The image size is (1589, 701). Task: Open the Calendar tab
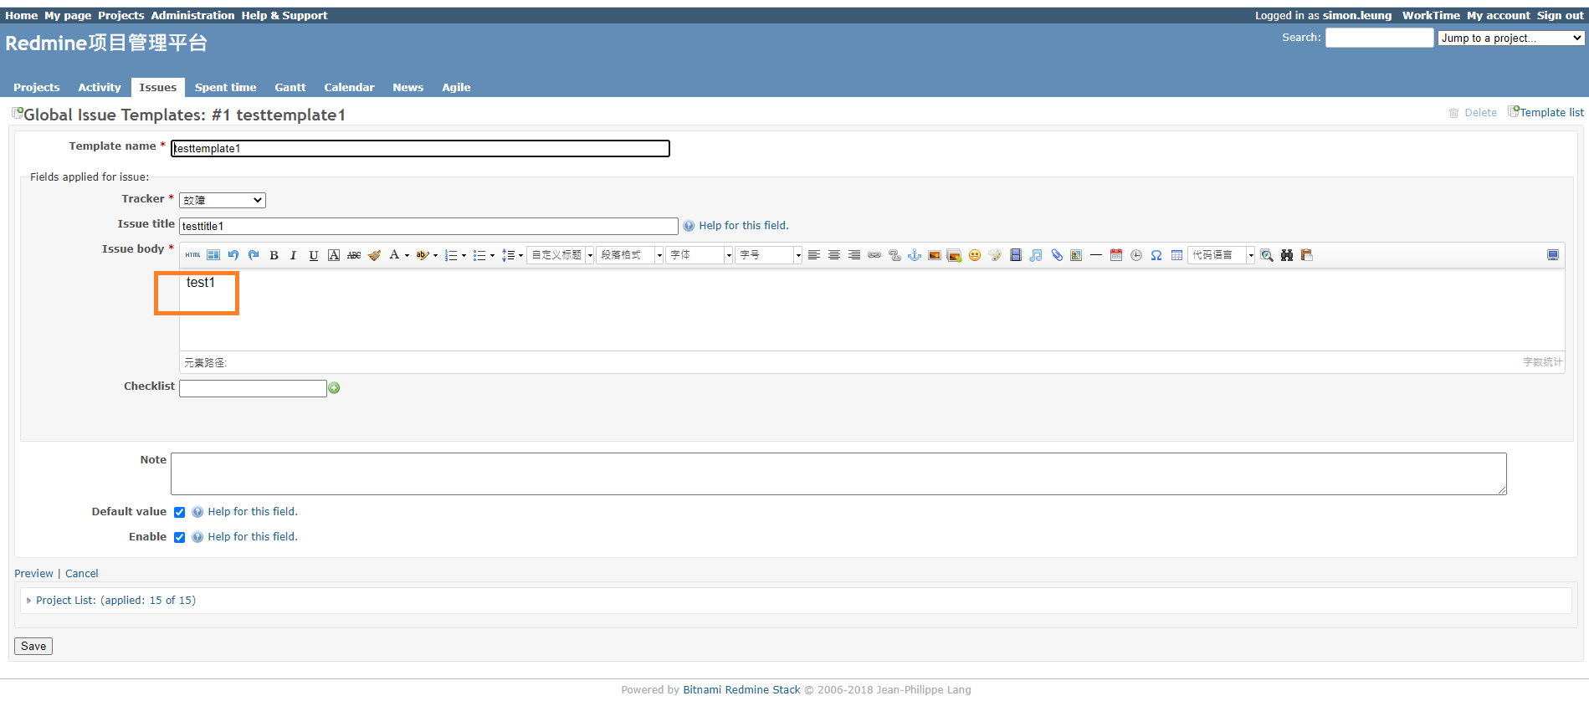pyautogui.click(x=349, y=87)
